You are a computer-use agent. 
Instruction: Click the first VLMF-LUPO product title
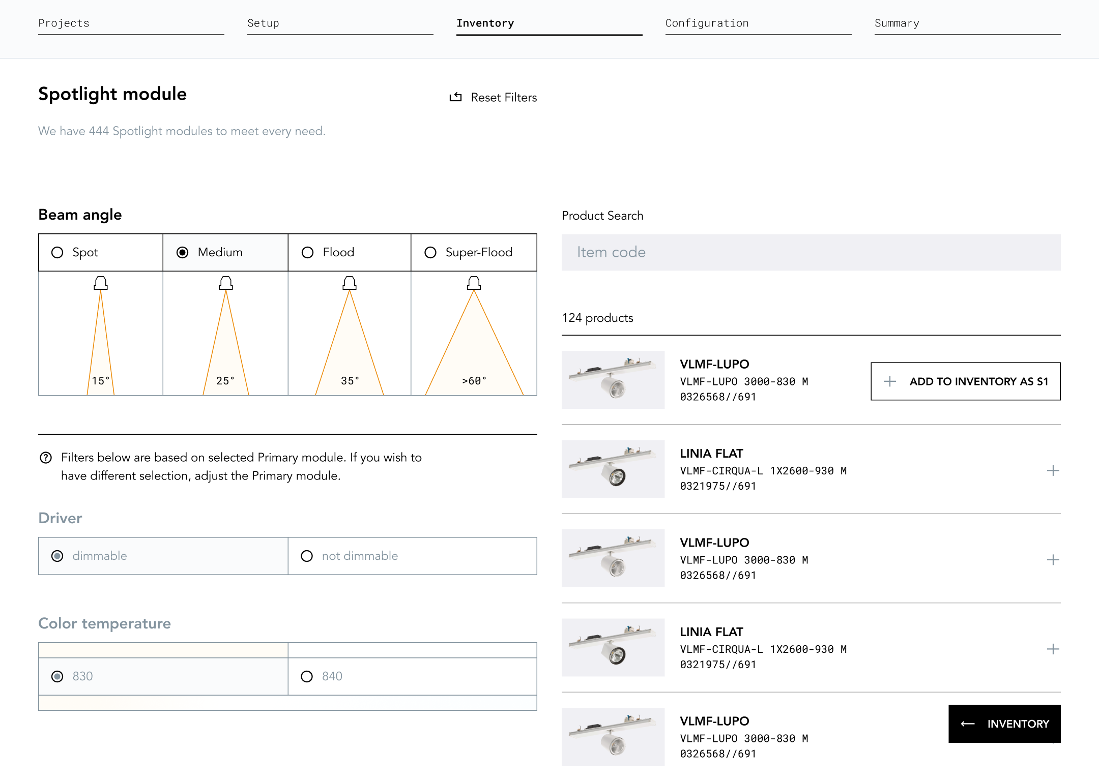click(x=714, y=364)
